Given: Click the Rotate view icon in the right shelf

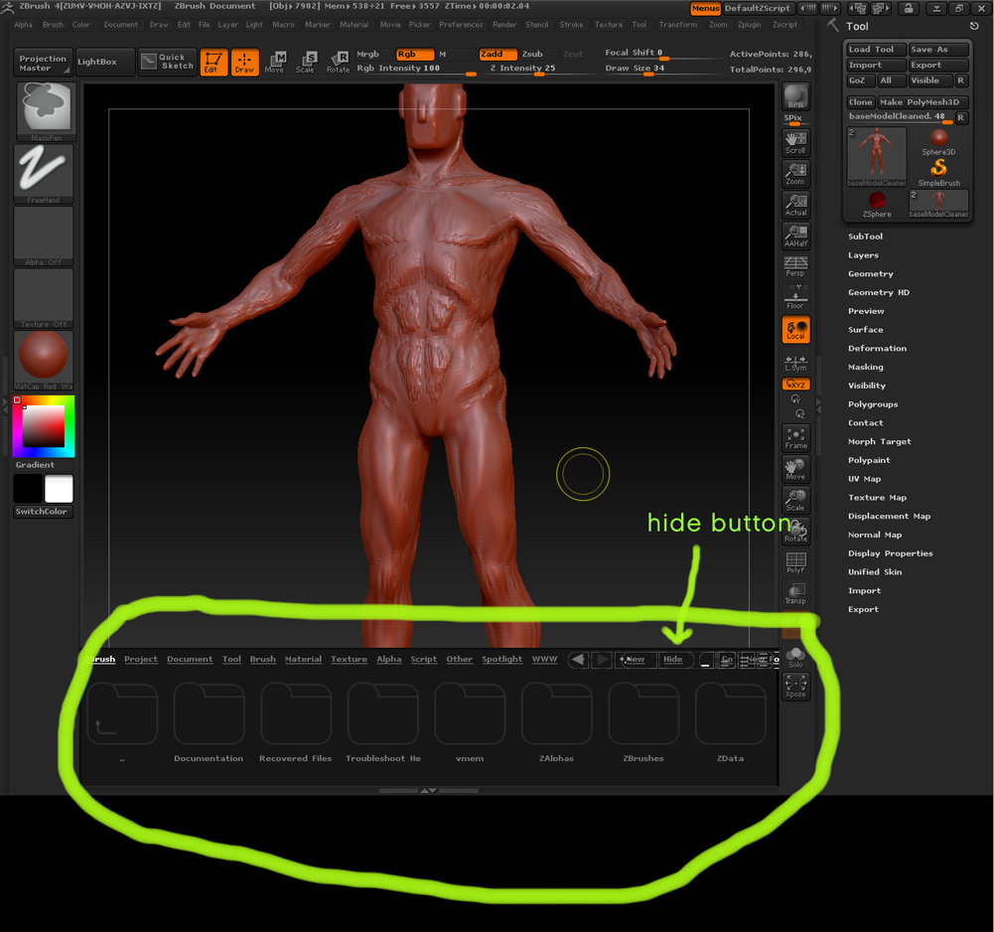Looking at the screenshot, I should point(795,532).
